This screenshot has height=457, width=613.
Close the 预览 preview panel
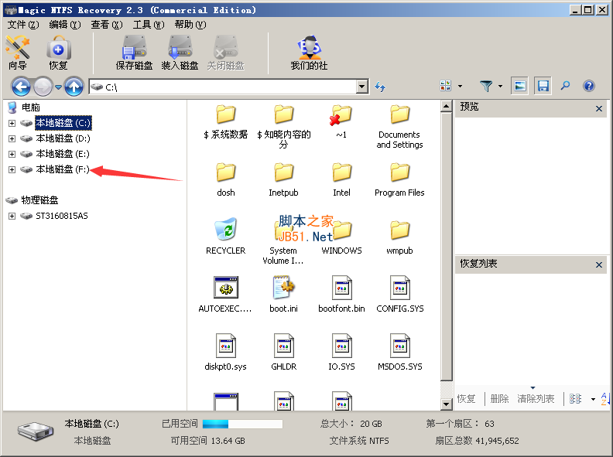[x=599, y=108]
